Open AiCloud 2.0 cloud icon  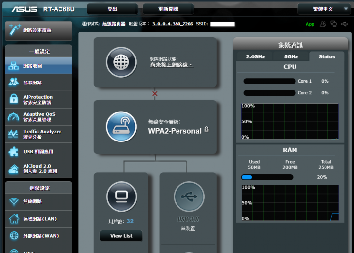[x=14, y=169]
